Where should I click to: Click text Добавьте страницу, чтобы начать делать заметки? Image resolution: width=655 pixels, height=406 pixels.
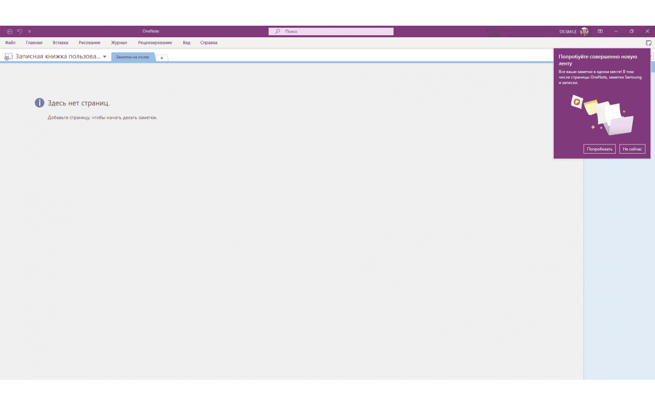(x=102, y=117)
